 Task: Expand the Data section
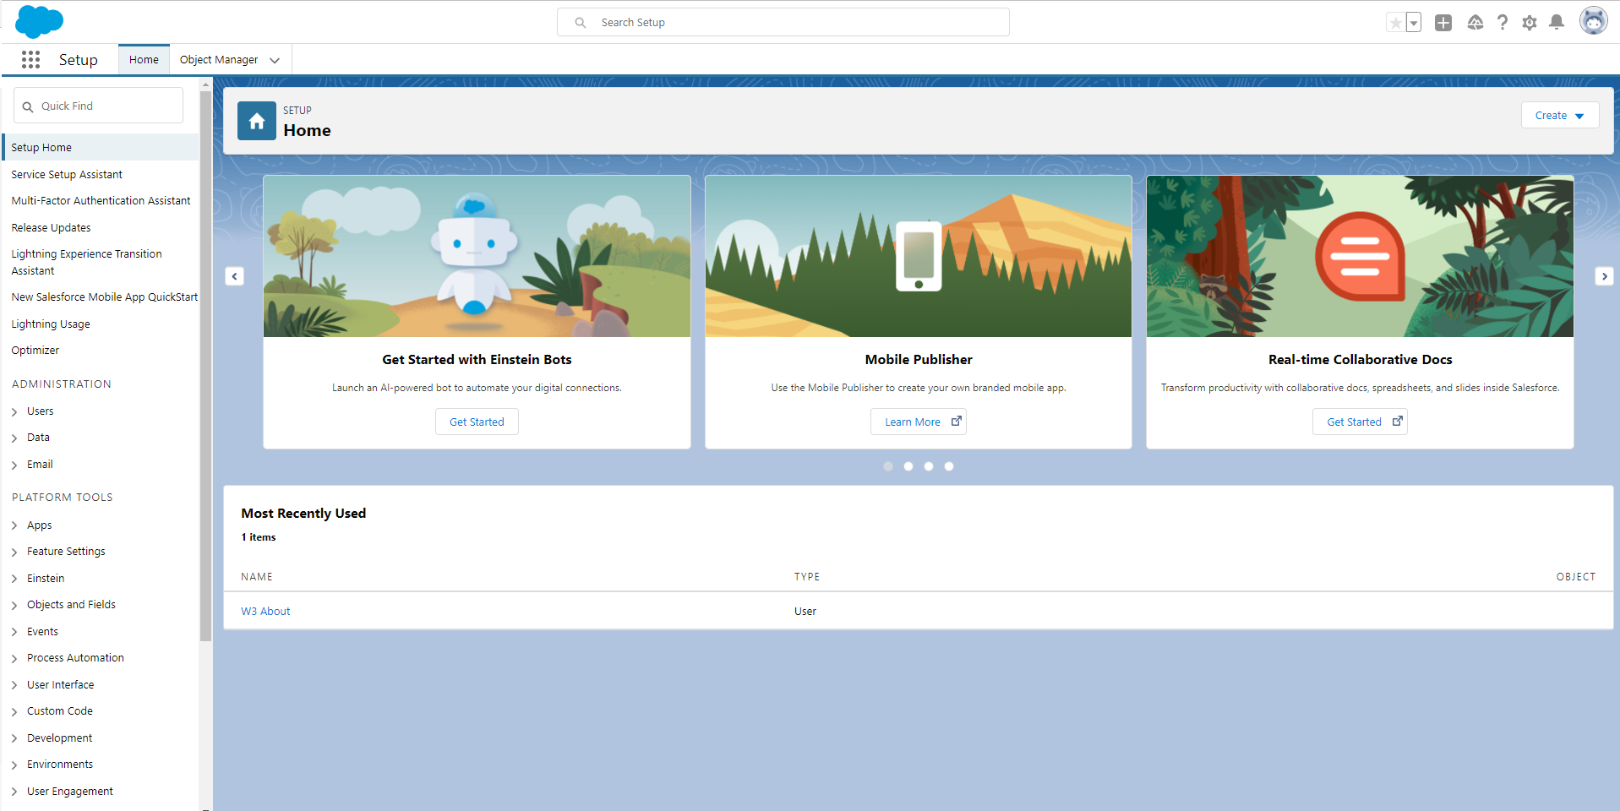coord(14,438)
